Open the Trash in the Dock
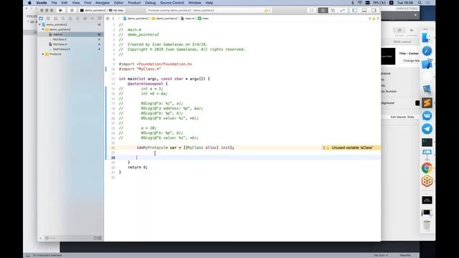 (x=427, y=225)
